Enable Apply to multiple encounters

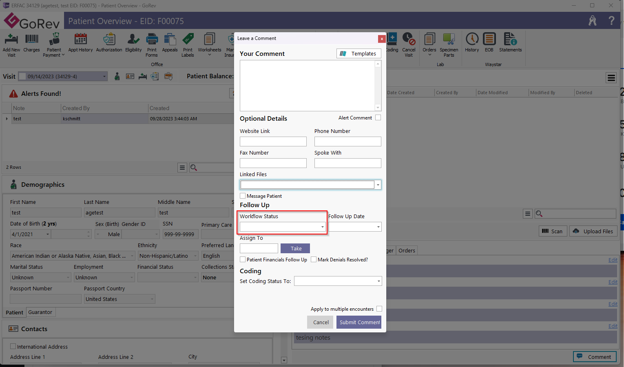coord(379,309)
